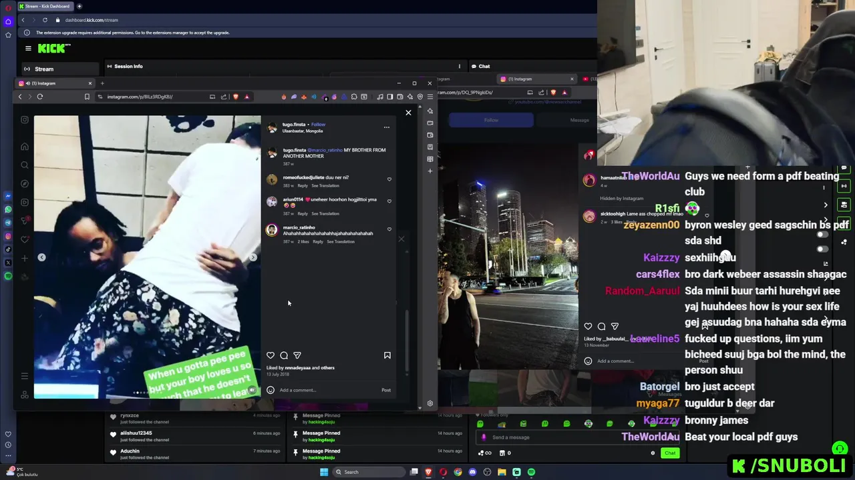Bookmark page icon left of address bar
This screenshot has height=480, width=855.
tap(87, 97)
